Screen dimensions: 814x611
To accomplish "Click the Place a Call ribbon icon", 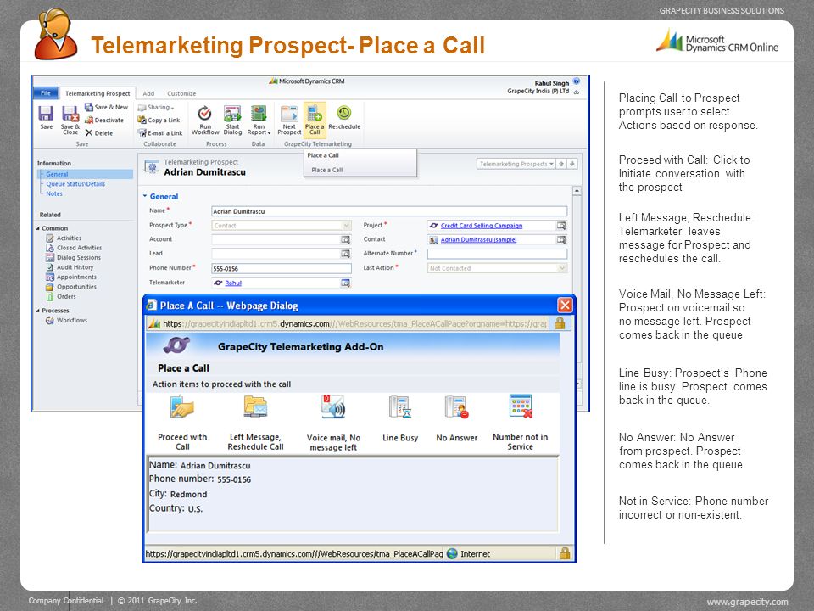I will pos(315,120).
